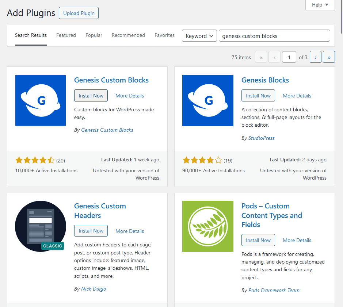This screenshot has width=343, height=307.
Task: Click the Genesis Blocks plugin logo
Action: coord(208,101)
